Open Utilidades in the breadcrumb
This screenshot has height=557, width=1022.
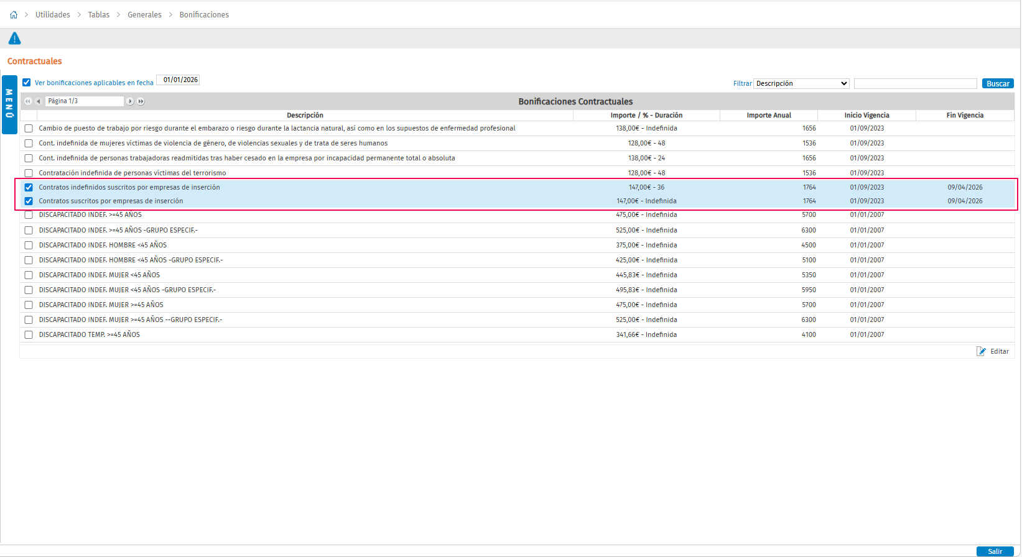click(x=53, y=15)
